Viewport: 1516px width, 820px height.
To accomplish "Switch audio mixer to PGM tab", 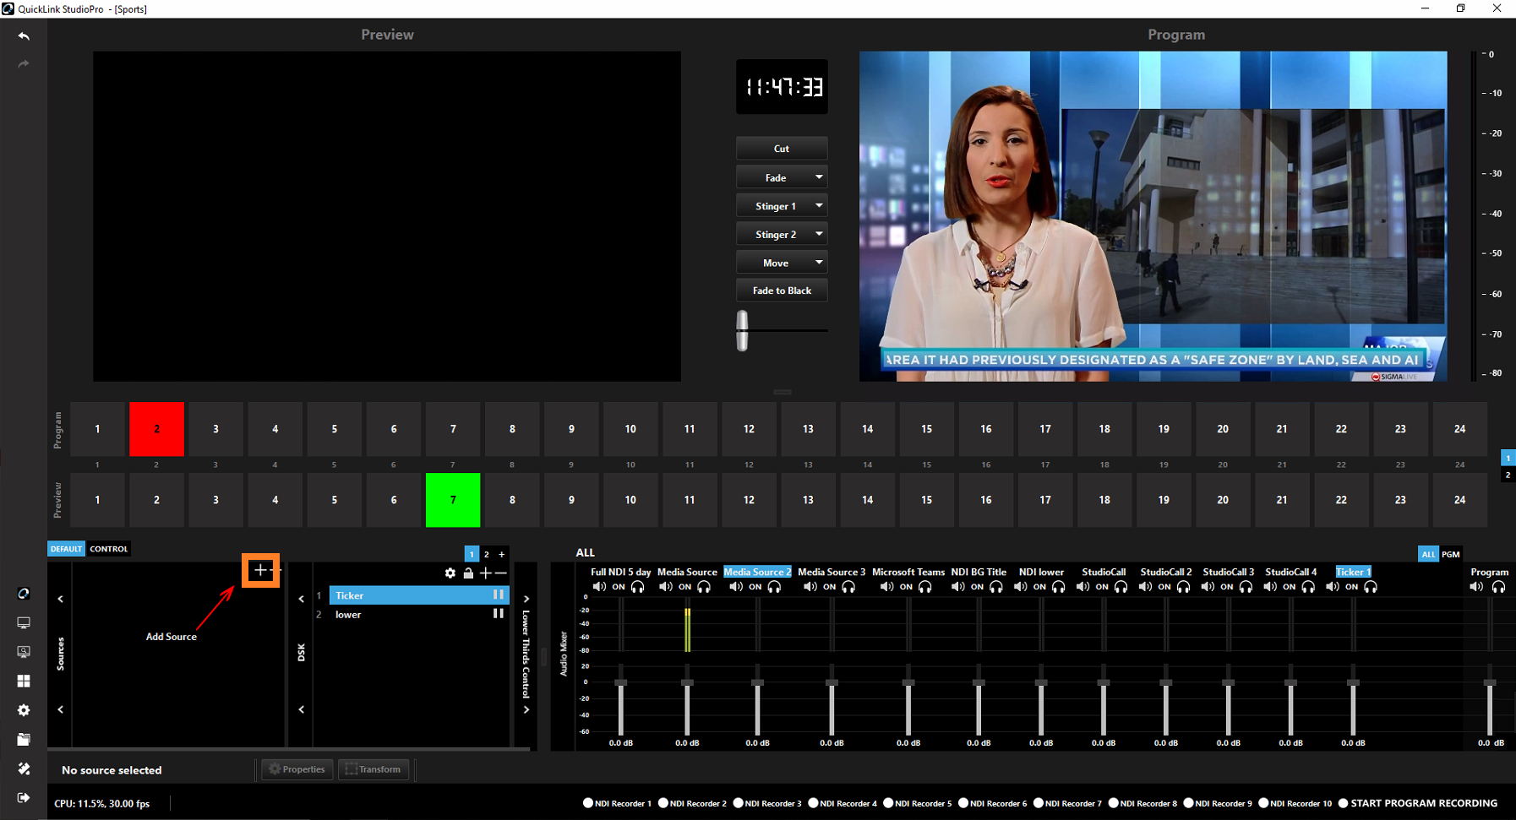I will [x=1450, y=555].
